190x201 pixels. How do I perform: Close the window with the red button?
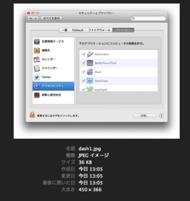[x=29, y=13]
